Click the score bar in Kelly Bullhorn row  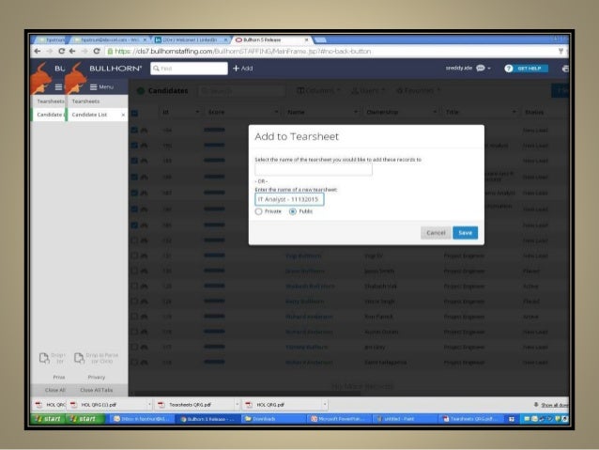[214, 301]
